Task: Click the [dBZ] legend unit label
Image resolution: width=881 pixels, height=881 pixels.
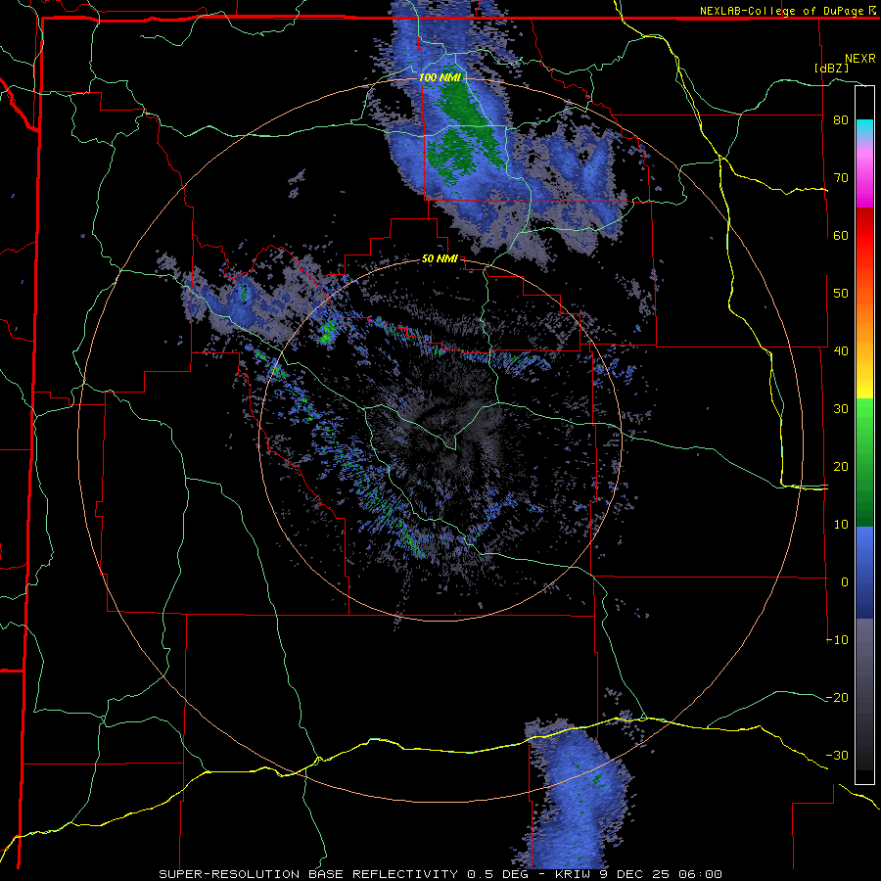Action: 831,68
